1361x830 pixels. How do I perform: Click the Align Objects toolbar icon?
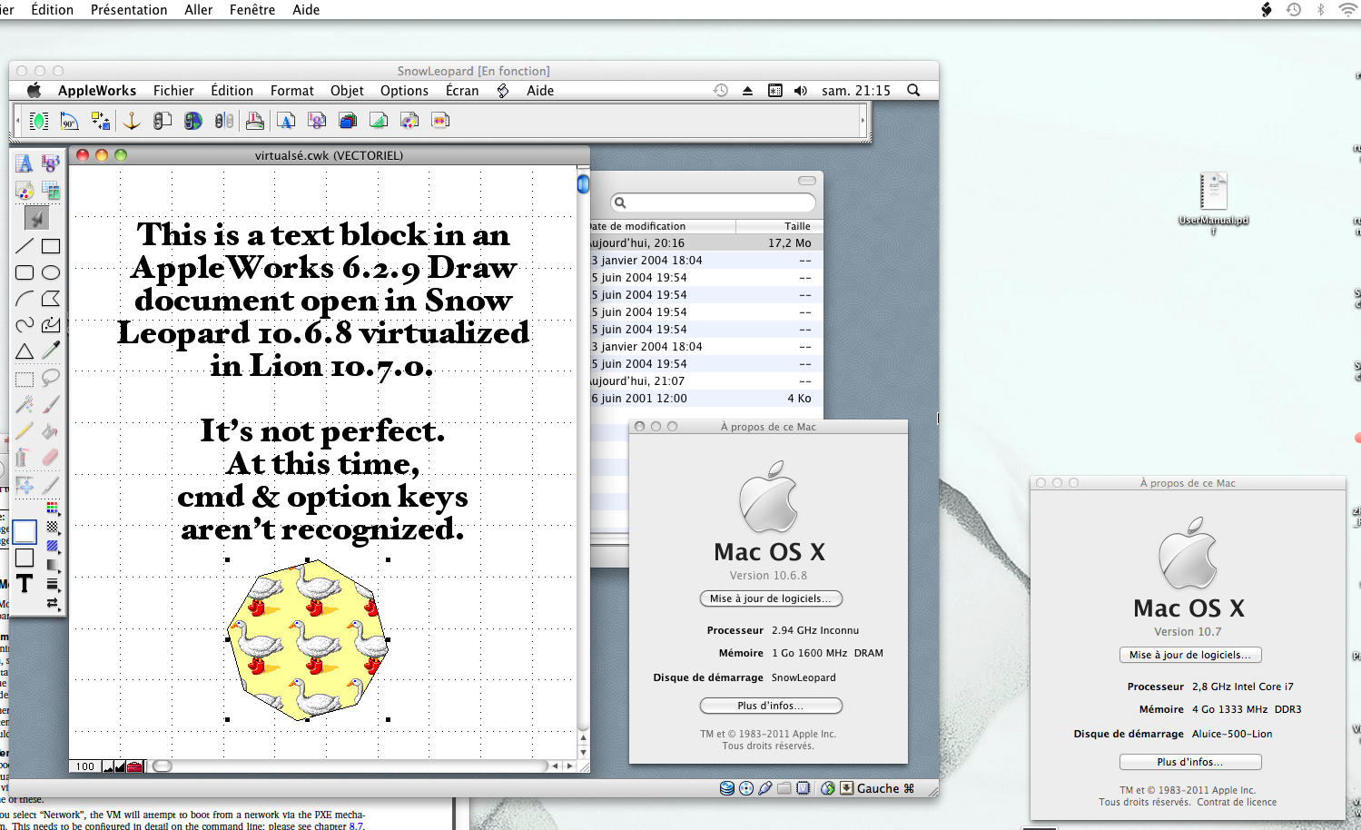(x=100, y=121)
